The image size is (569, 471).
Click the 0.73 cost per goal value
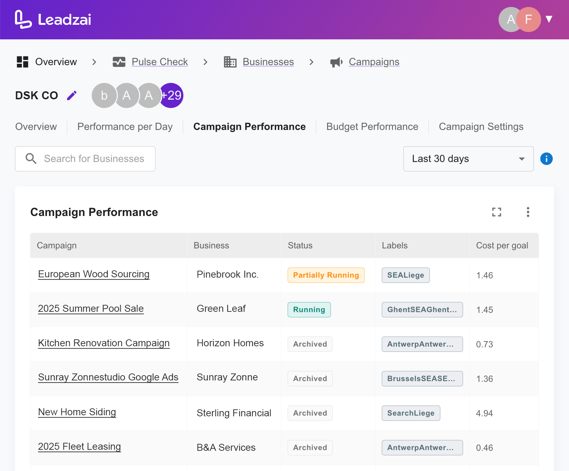(485, 345)
